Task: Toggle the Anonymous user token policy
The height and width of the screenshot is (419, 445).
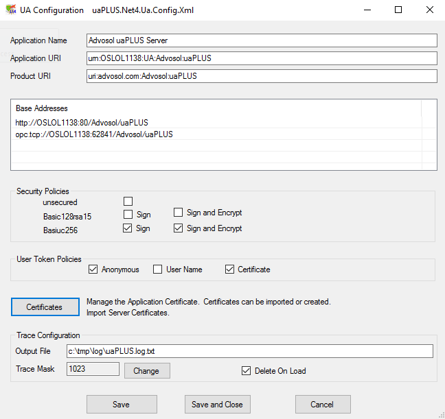Action: coord(93,270)
